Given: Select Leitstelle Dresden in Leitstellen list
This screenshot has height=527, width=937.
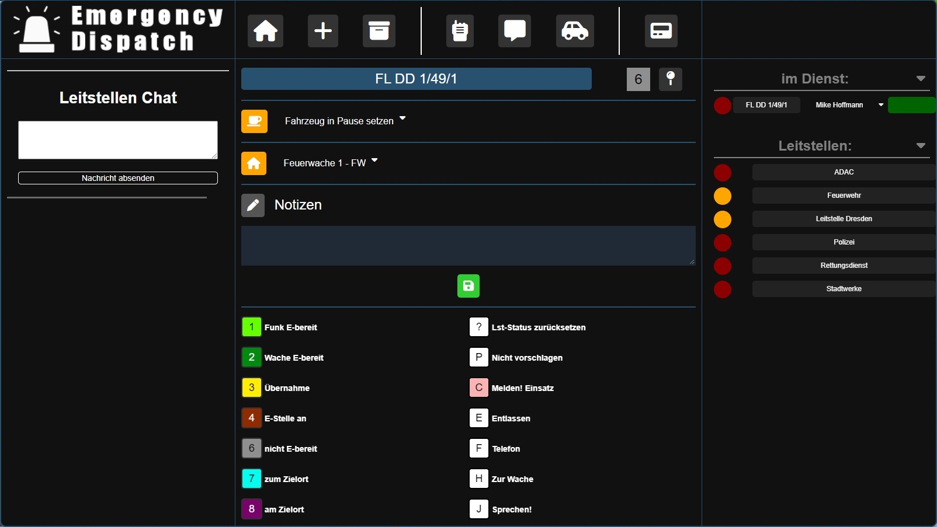Looking at the screenshot, I should [x=844, y=219].
